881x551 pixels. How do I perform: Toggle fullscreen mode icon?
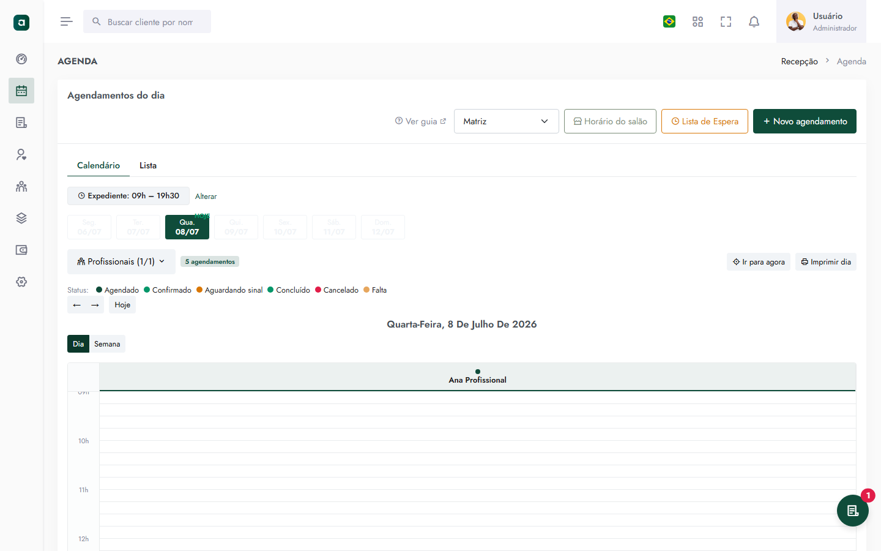click(726, 21)
